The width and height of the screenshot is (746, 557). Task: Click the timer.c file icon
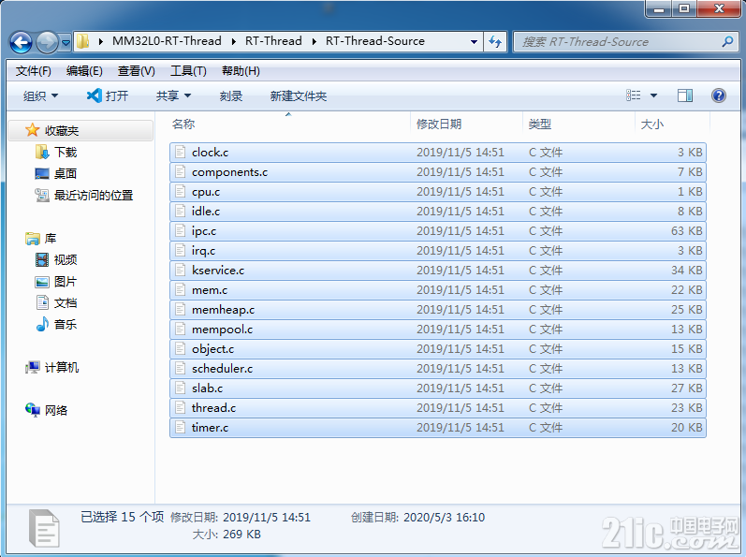(180, 428)
